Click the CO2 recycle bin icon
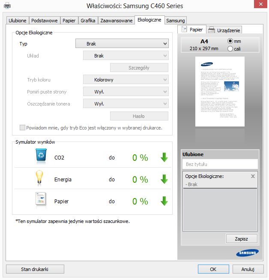 click(x=41, y=155)
